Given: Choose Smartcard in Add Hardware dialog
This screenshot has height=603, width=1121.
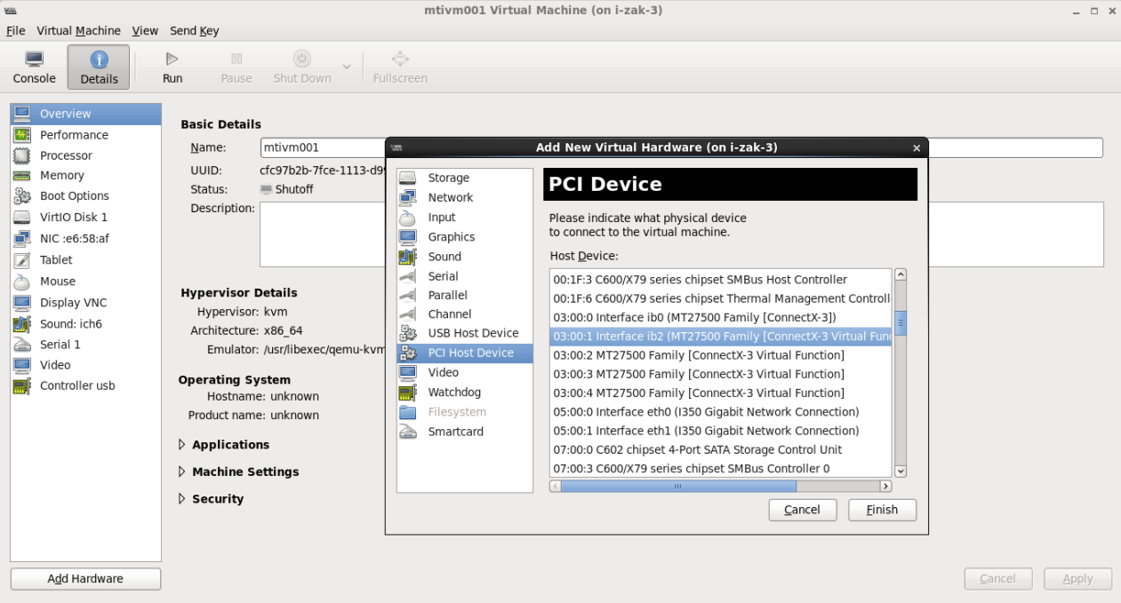Looking at the screenshot, I should pos(465,432).
